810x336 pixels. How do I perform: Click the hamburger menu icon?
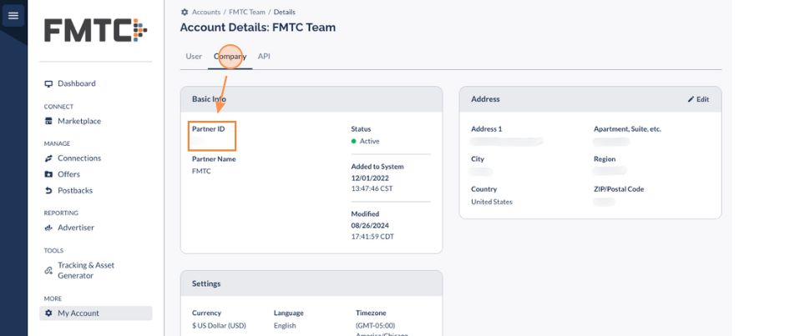tap(13, 16)
